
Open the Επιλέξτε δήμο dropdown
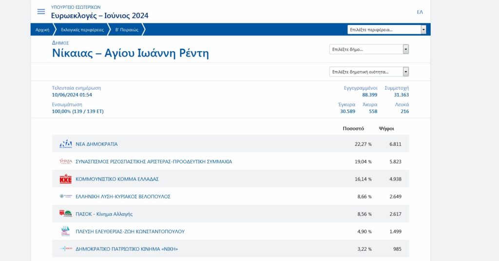[369, 49]
